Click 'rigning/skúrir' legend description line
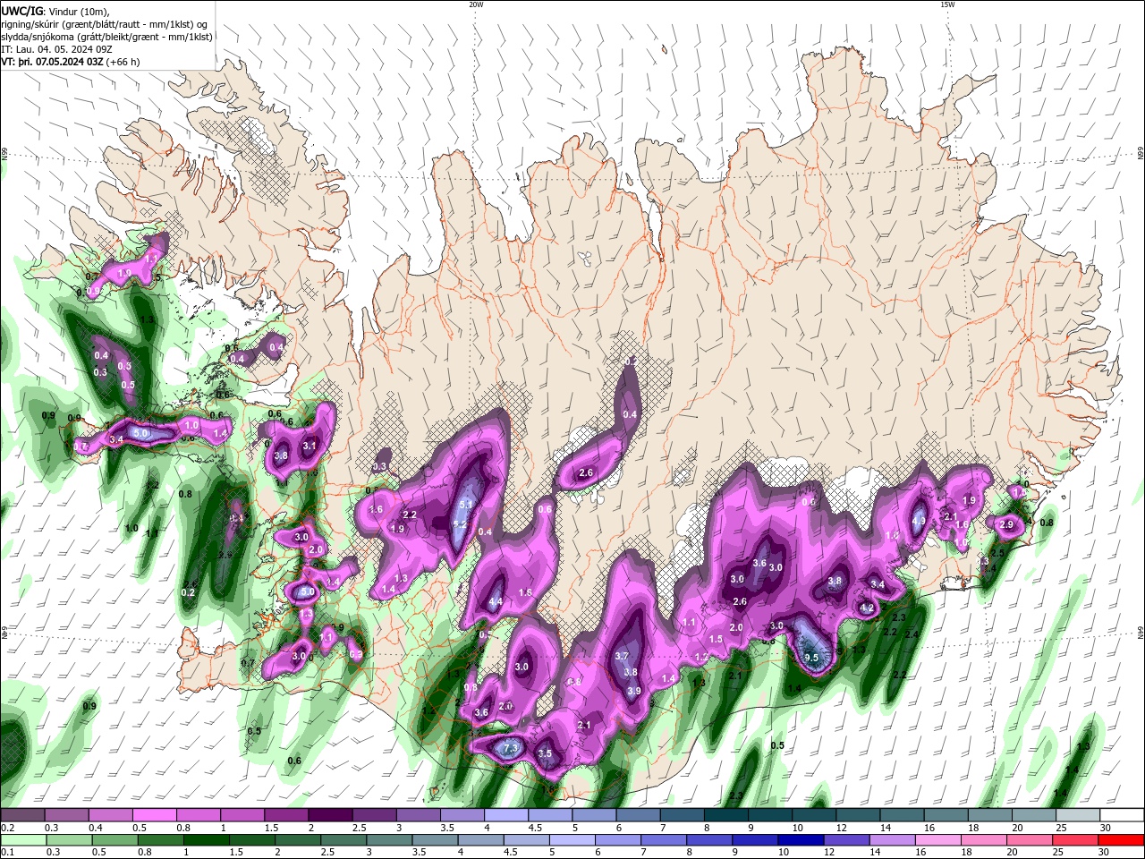1145x859 pixels. 106,24
